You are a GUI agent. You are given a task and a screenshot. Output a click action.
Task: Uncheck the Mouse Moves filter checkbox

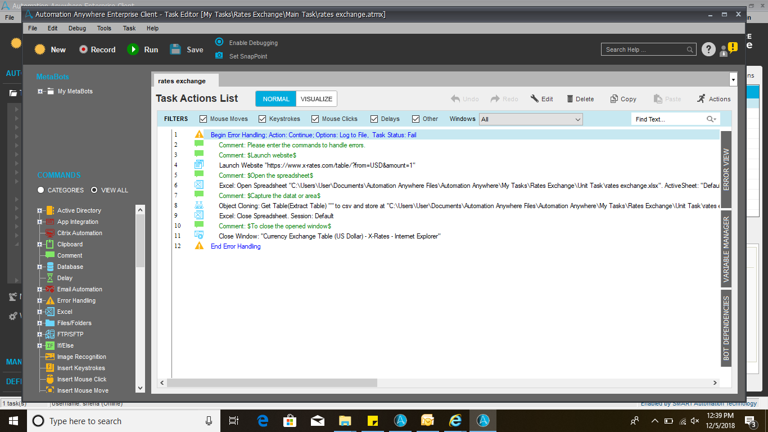(x=204, y=119)
